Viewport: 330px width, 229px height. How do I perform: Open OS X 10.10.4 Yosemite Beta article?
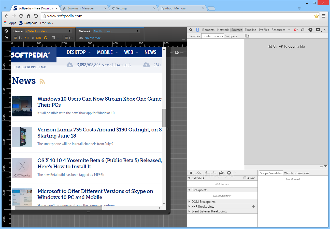(100, 163)
